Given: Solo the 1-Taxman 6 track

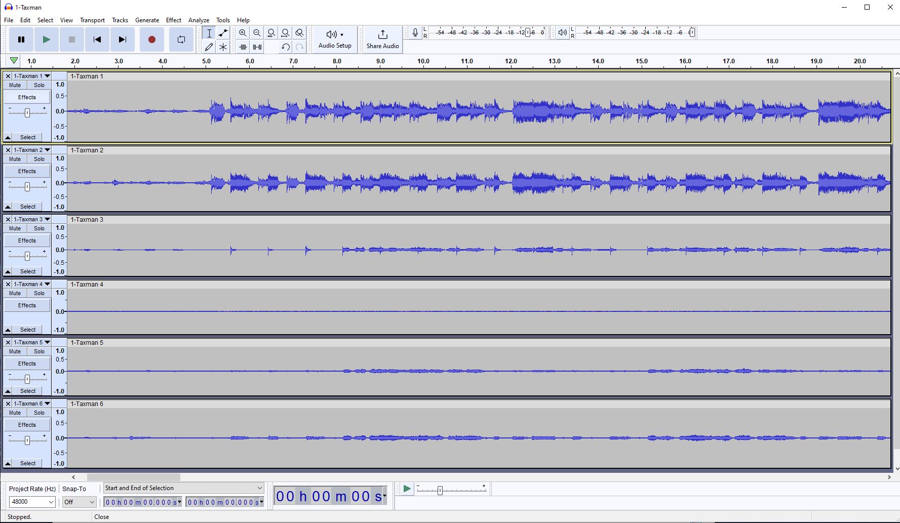Looking at the screenshot, I should (39, 413).
